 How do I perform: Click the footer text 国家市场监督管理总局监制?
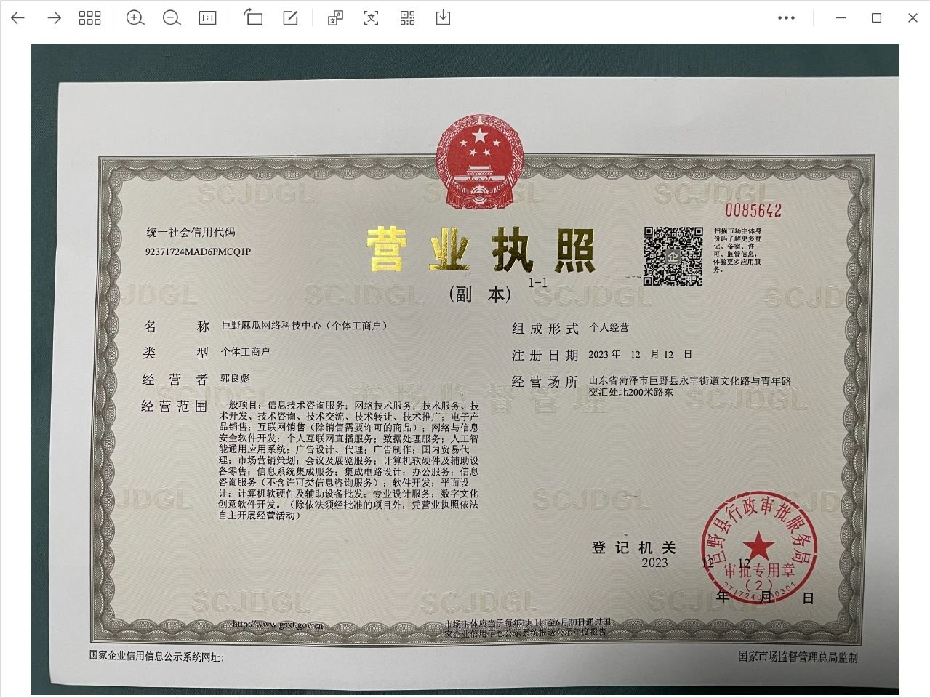pyautogui.click(x=798, y=657)
